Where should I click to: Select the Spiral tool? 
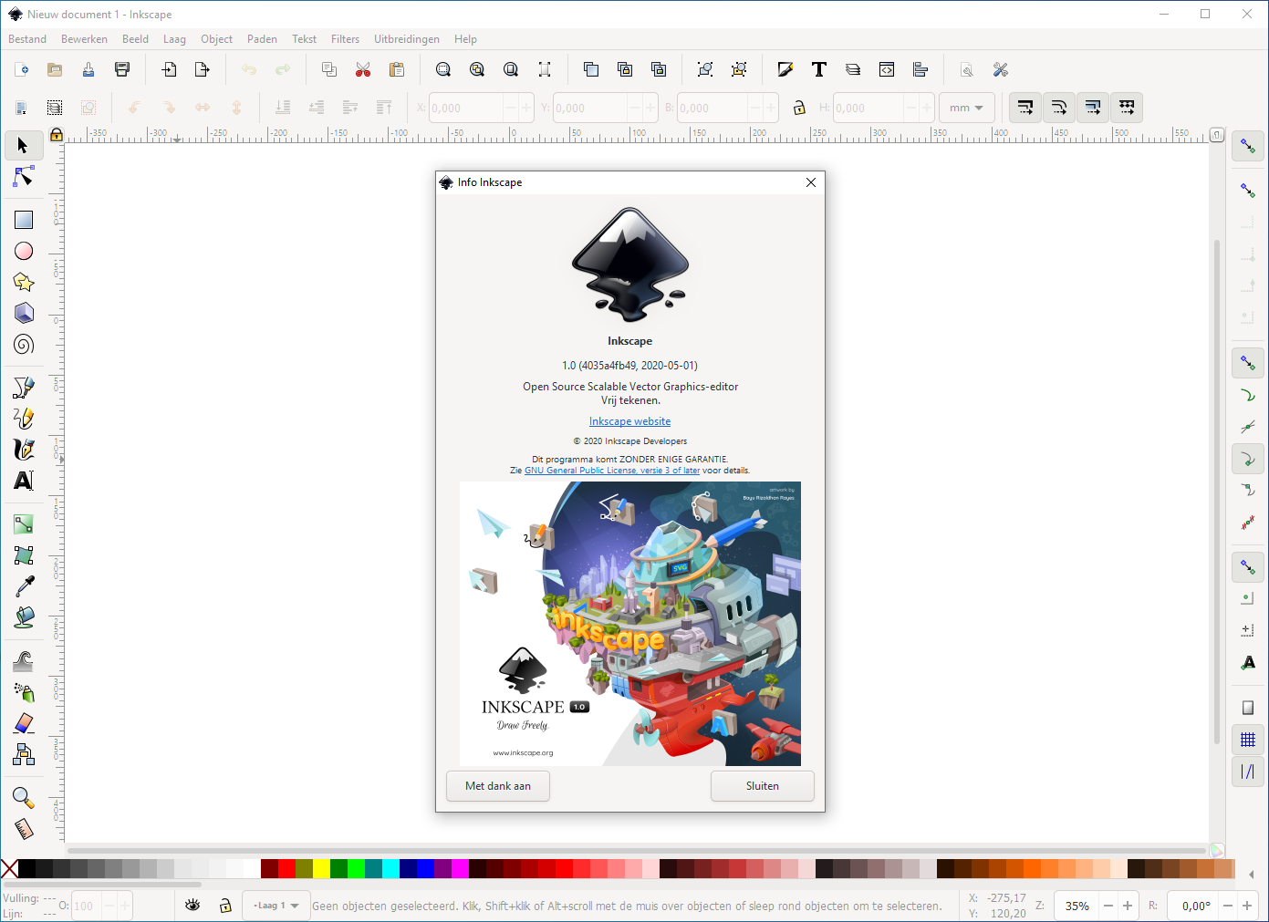(x=24, y=344)
